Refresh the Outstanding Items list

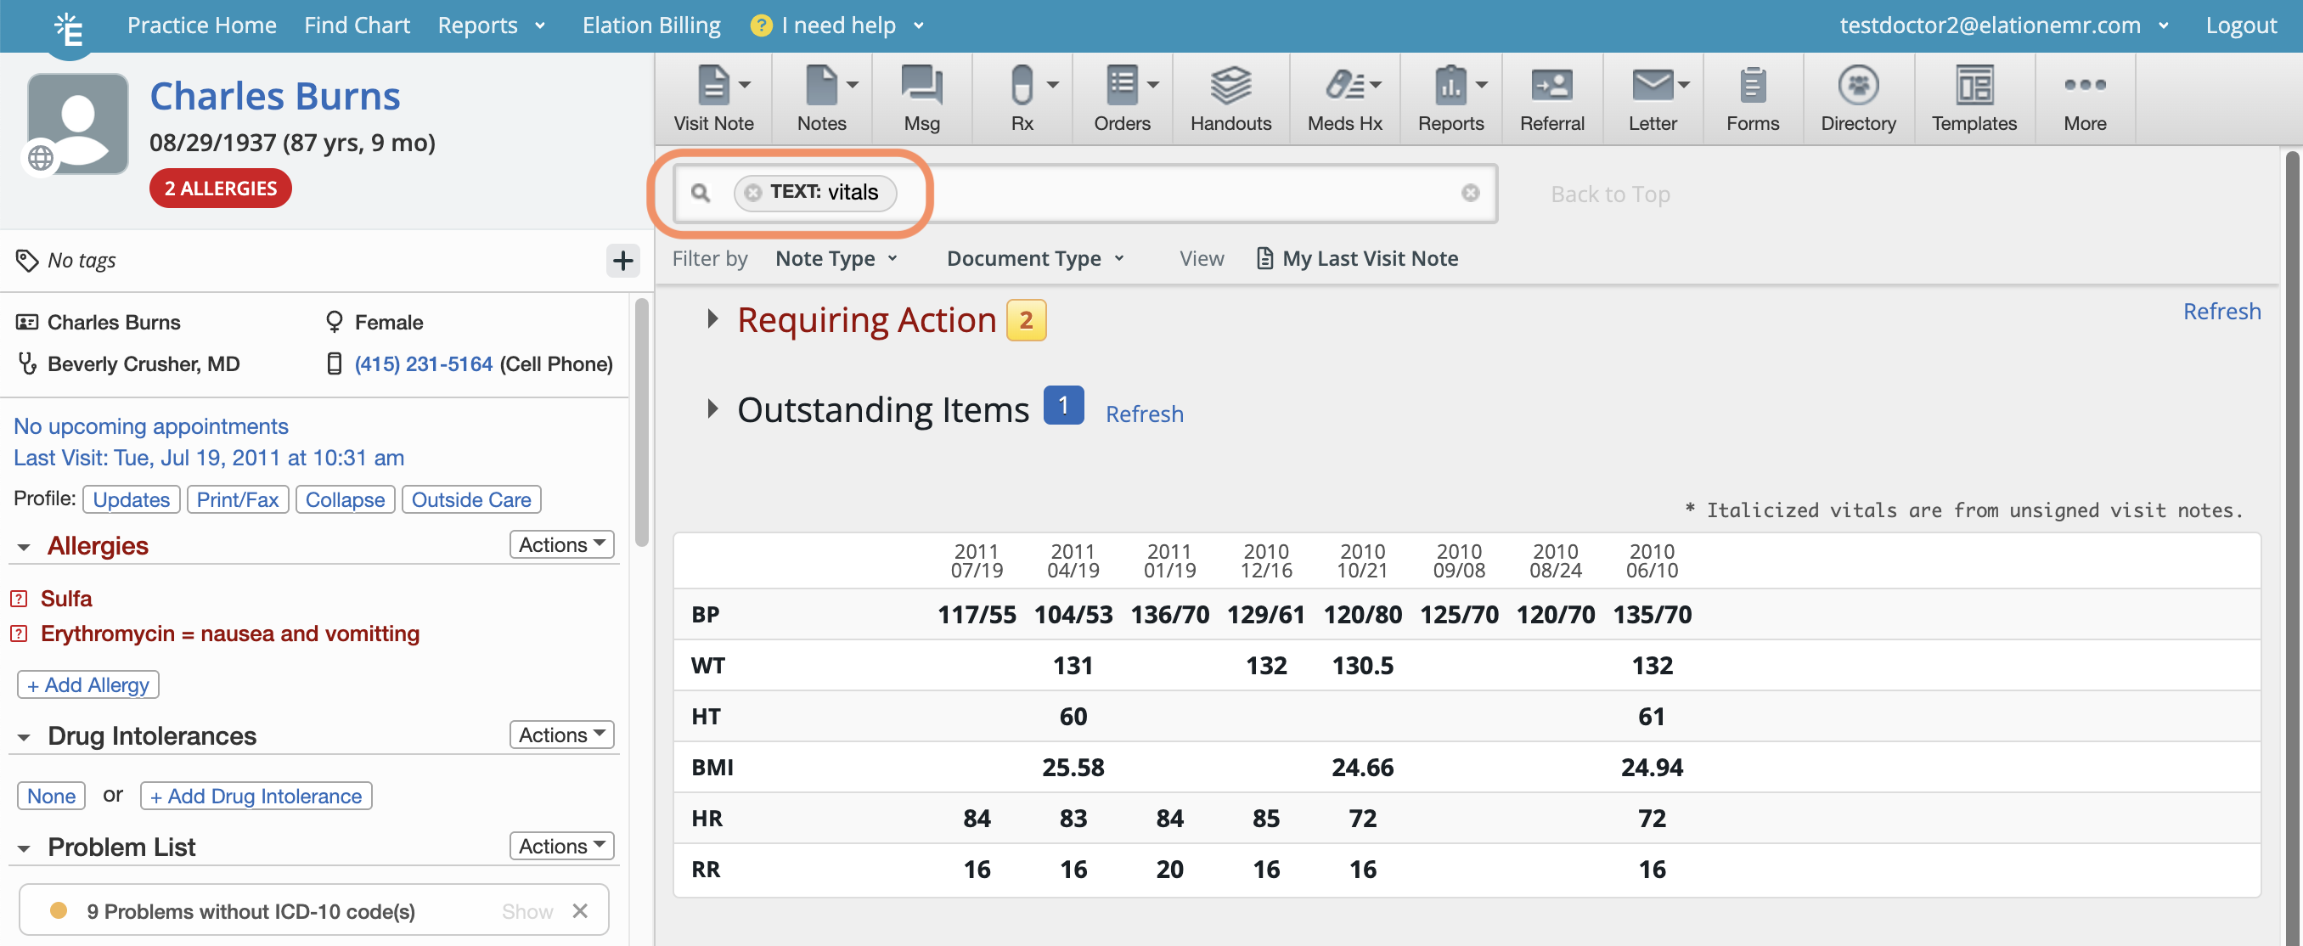(1144, 414)
